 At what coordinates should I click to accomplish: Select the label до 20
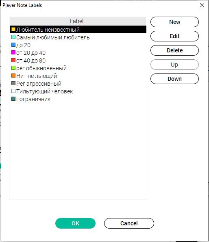click(23, 45)
